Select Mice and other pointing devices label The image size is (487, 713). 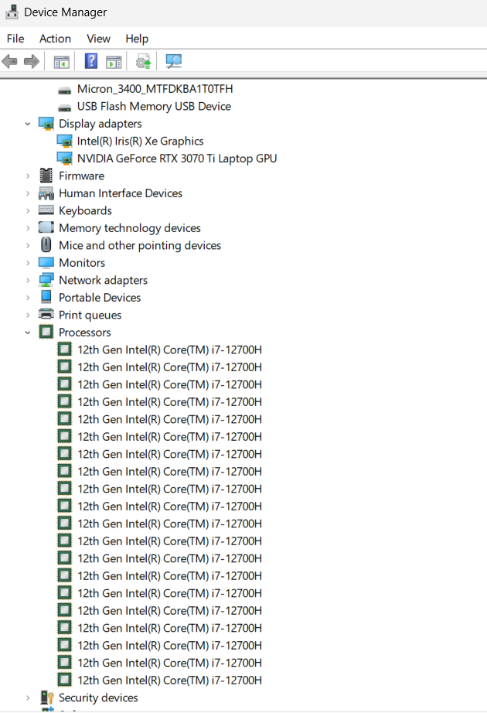pyautogui.click(x=140, y=246)
